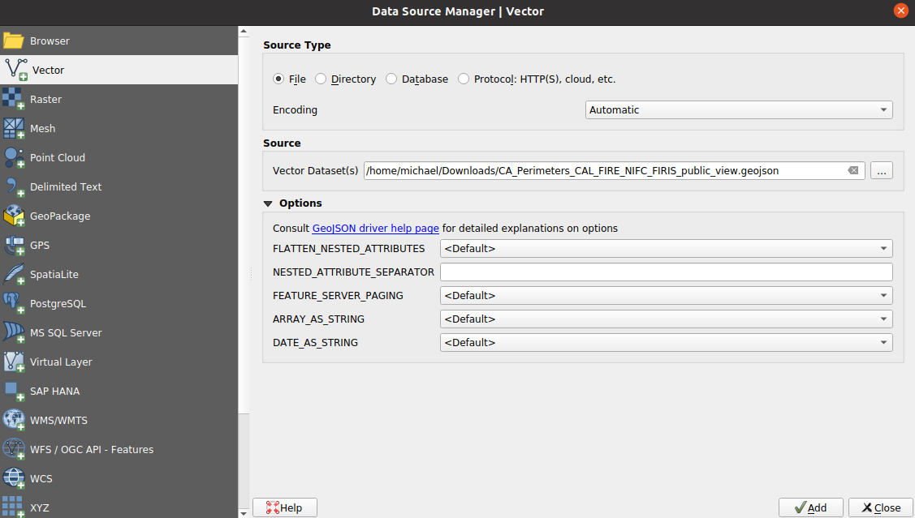
Task: Choose the PostgreSQL elephant icon
Action: [14, 303]
